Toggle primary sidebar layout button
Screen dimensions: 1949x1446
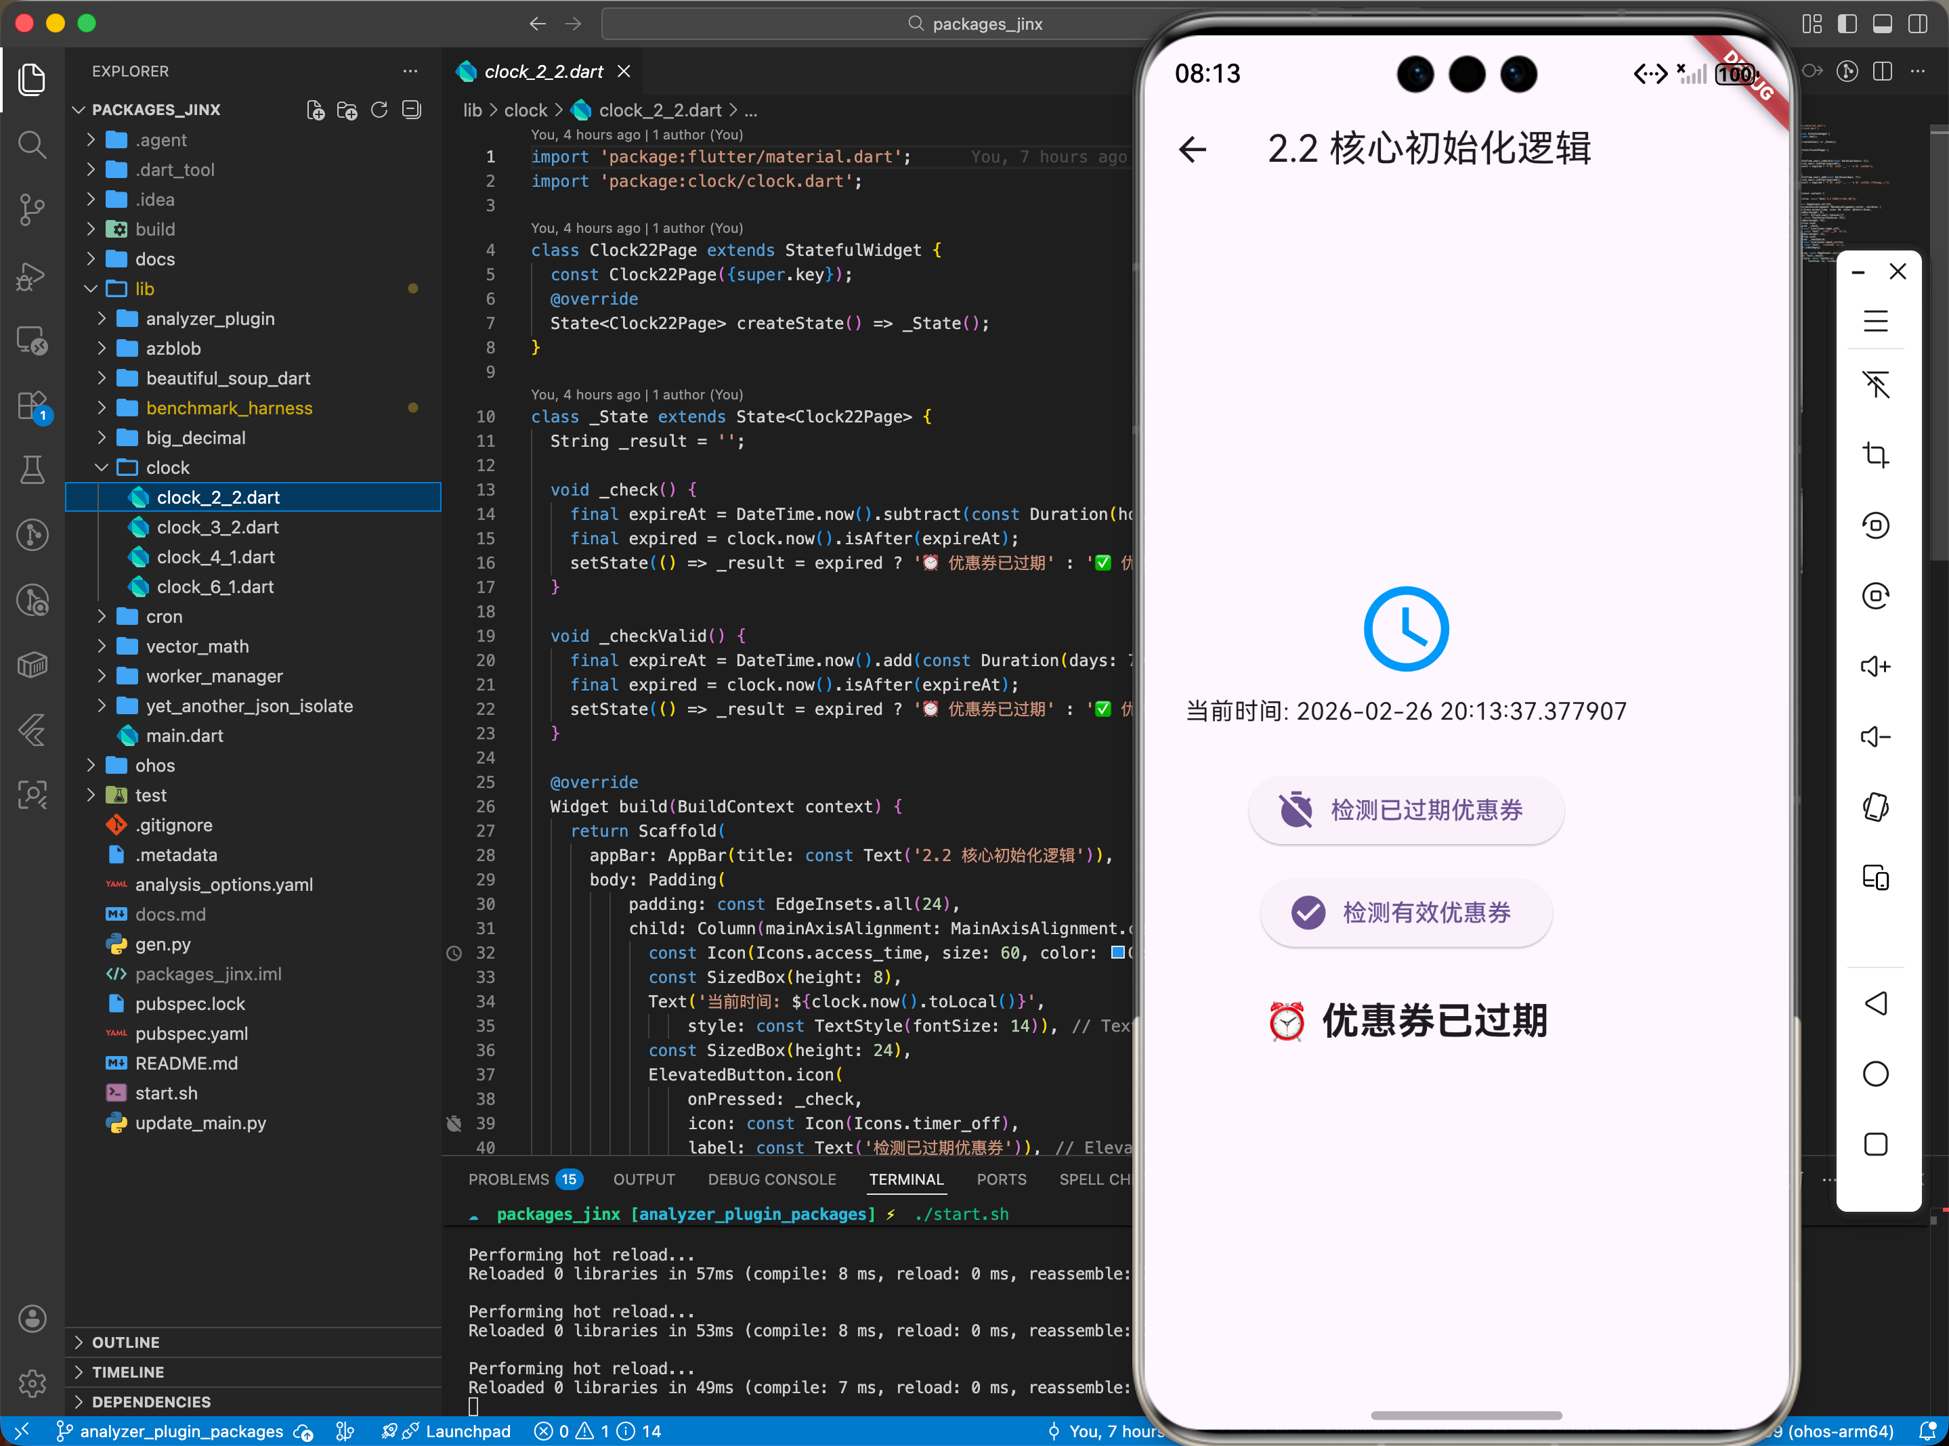(1847, 24)
